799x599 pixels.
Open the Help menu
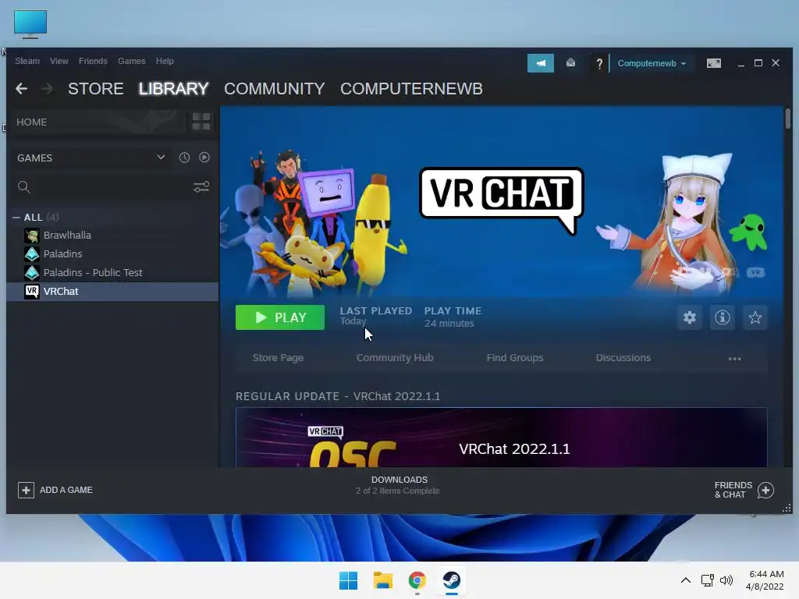165,61
